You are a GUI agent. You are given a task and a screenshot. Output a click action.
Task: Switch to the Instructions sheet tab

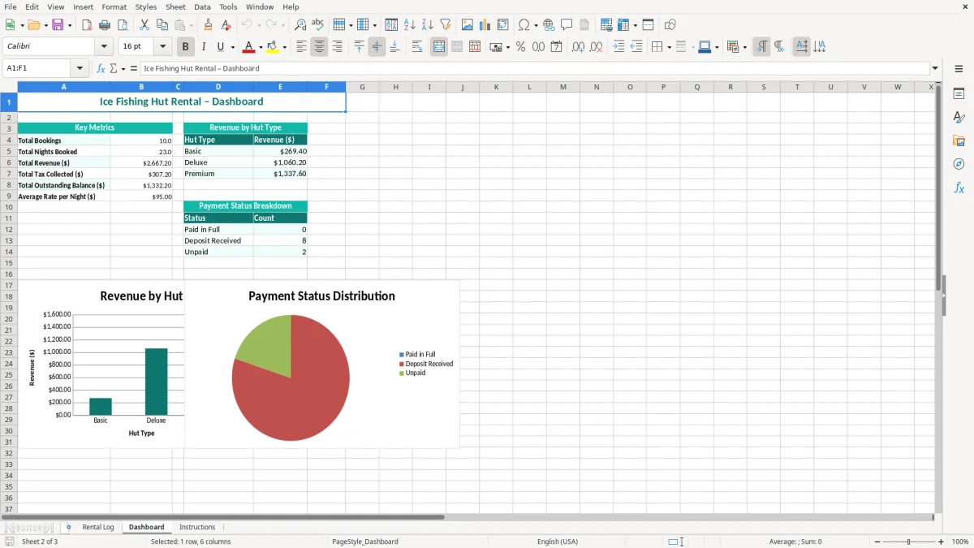click(197, 527)
